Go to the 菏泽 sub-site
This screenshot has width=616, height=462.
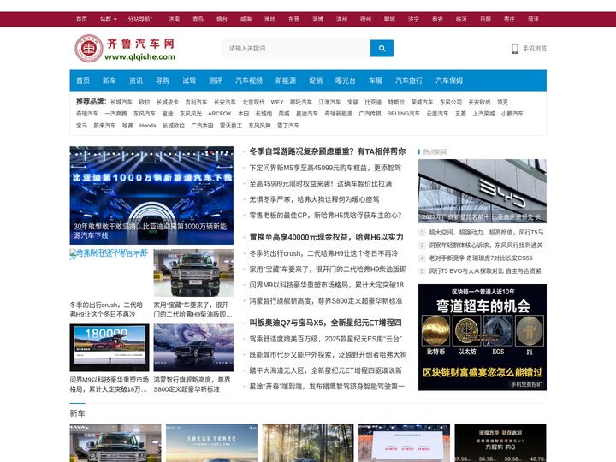533,19
